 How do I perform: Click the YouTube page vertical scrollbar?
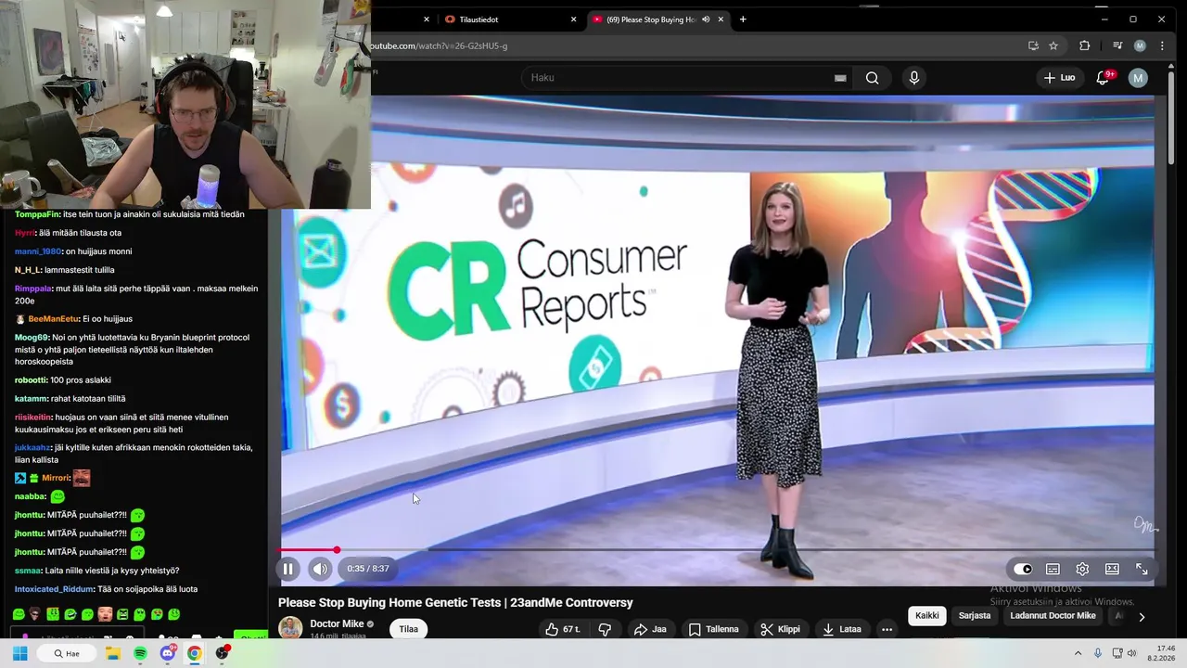point(1169,121)
